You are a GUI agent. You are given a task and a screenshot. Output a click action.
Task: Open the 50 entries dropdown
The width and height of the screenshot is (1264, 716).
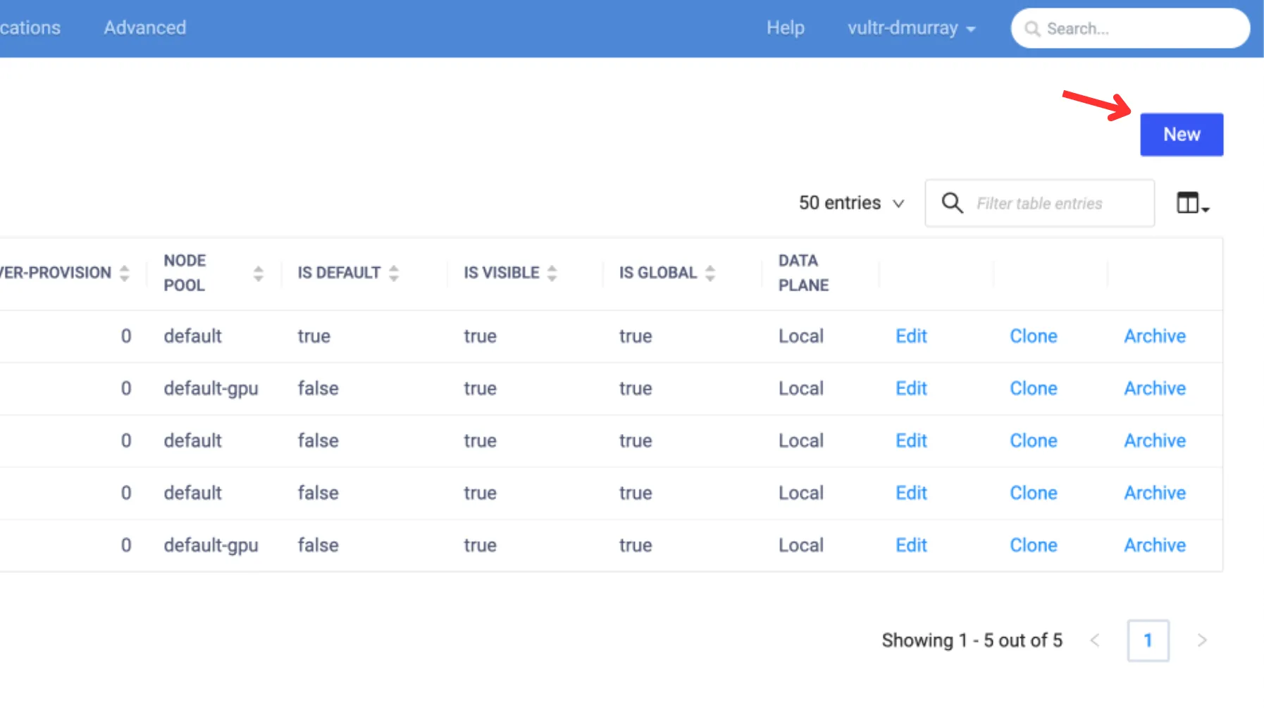click(x=851, y=203)
